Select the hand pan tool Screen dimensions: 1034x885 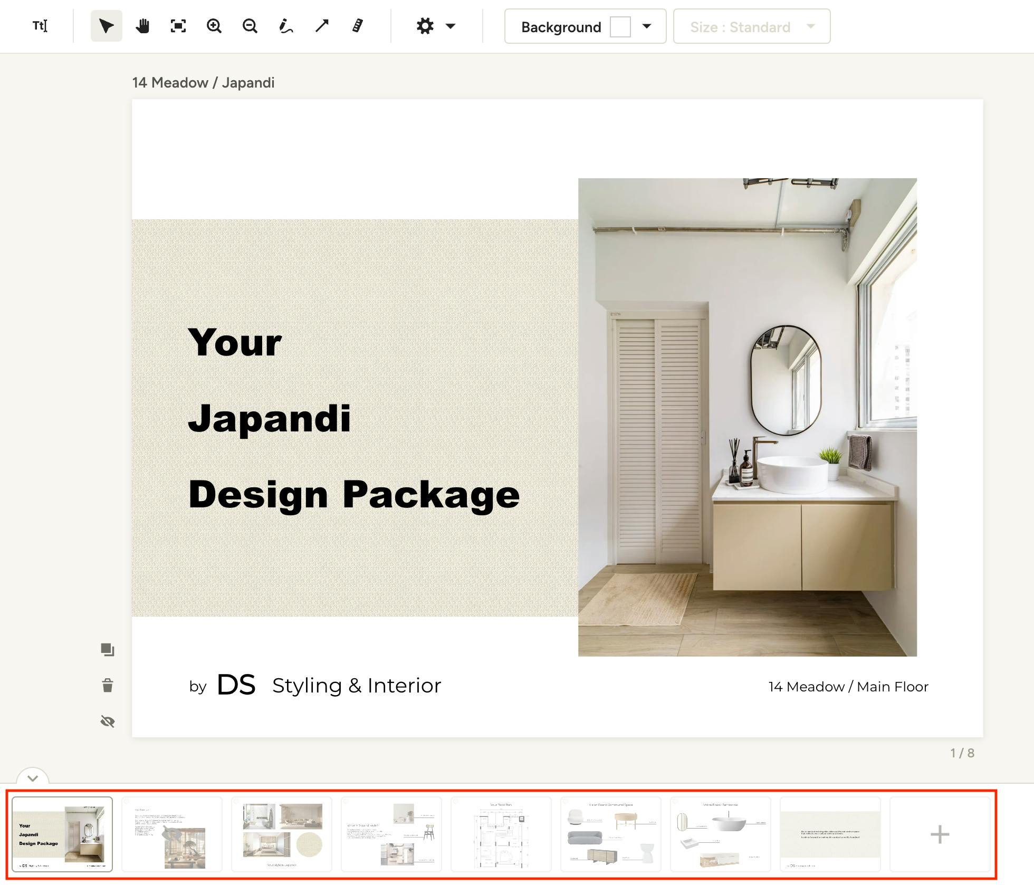(142, 26)
